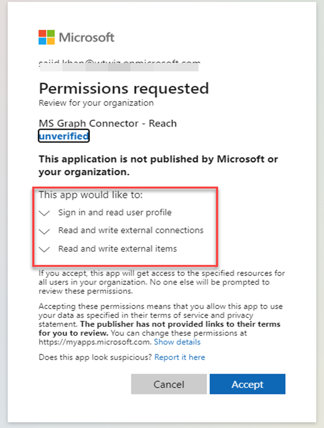Open the Show details link

tap(178, 342)
